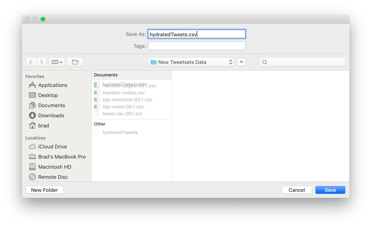The height and width of the screenshot is (226, 371).
Task: Click the chevron to expand the dialog
Action: 241,62
